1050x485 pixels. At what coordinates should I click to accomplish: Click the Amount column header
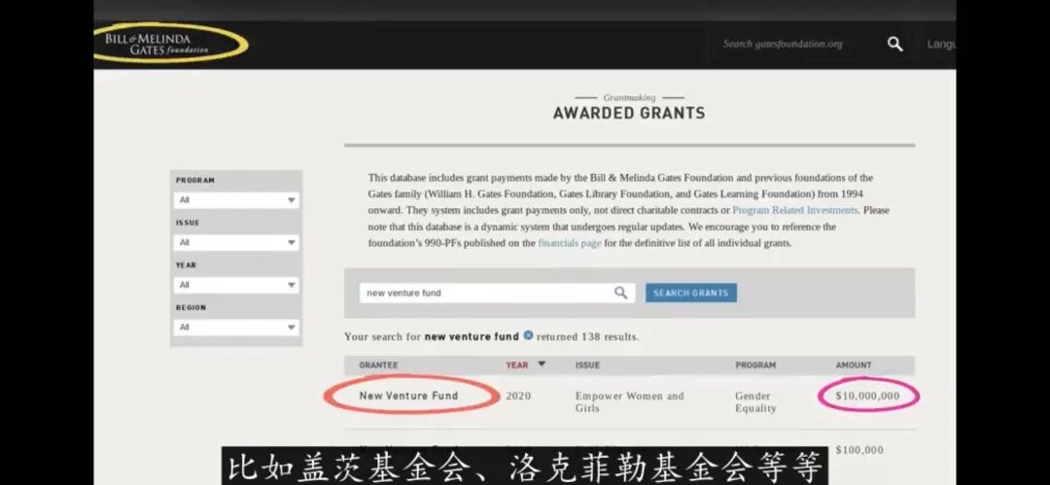coord(854,365)
